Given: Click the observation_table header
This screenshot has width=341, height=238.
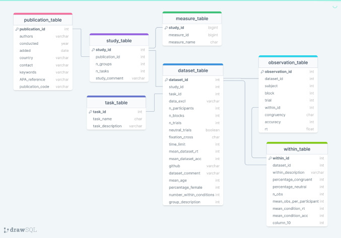Looking at the screenshot, I should (288, 62).
